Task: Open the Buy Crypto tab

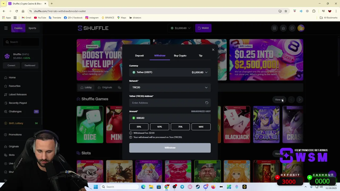Action: [x=180, y=55]
